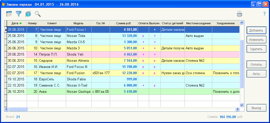Click the Выход button
The width and height of the screenshot is (270, 123).
tap(256, 108)
